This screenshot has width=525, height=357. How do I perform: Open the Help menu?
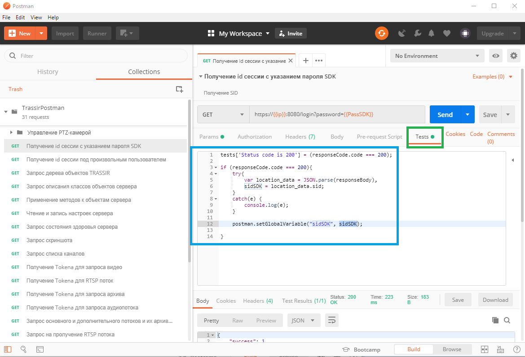pyautogui.click(x=53, y=17)
